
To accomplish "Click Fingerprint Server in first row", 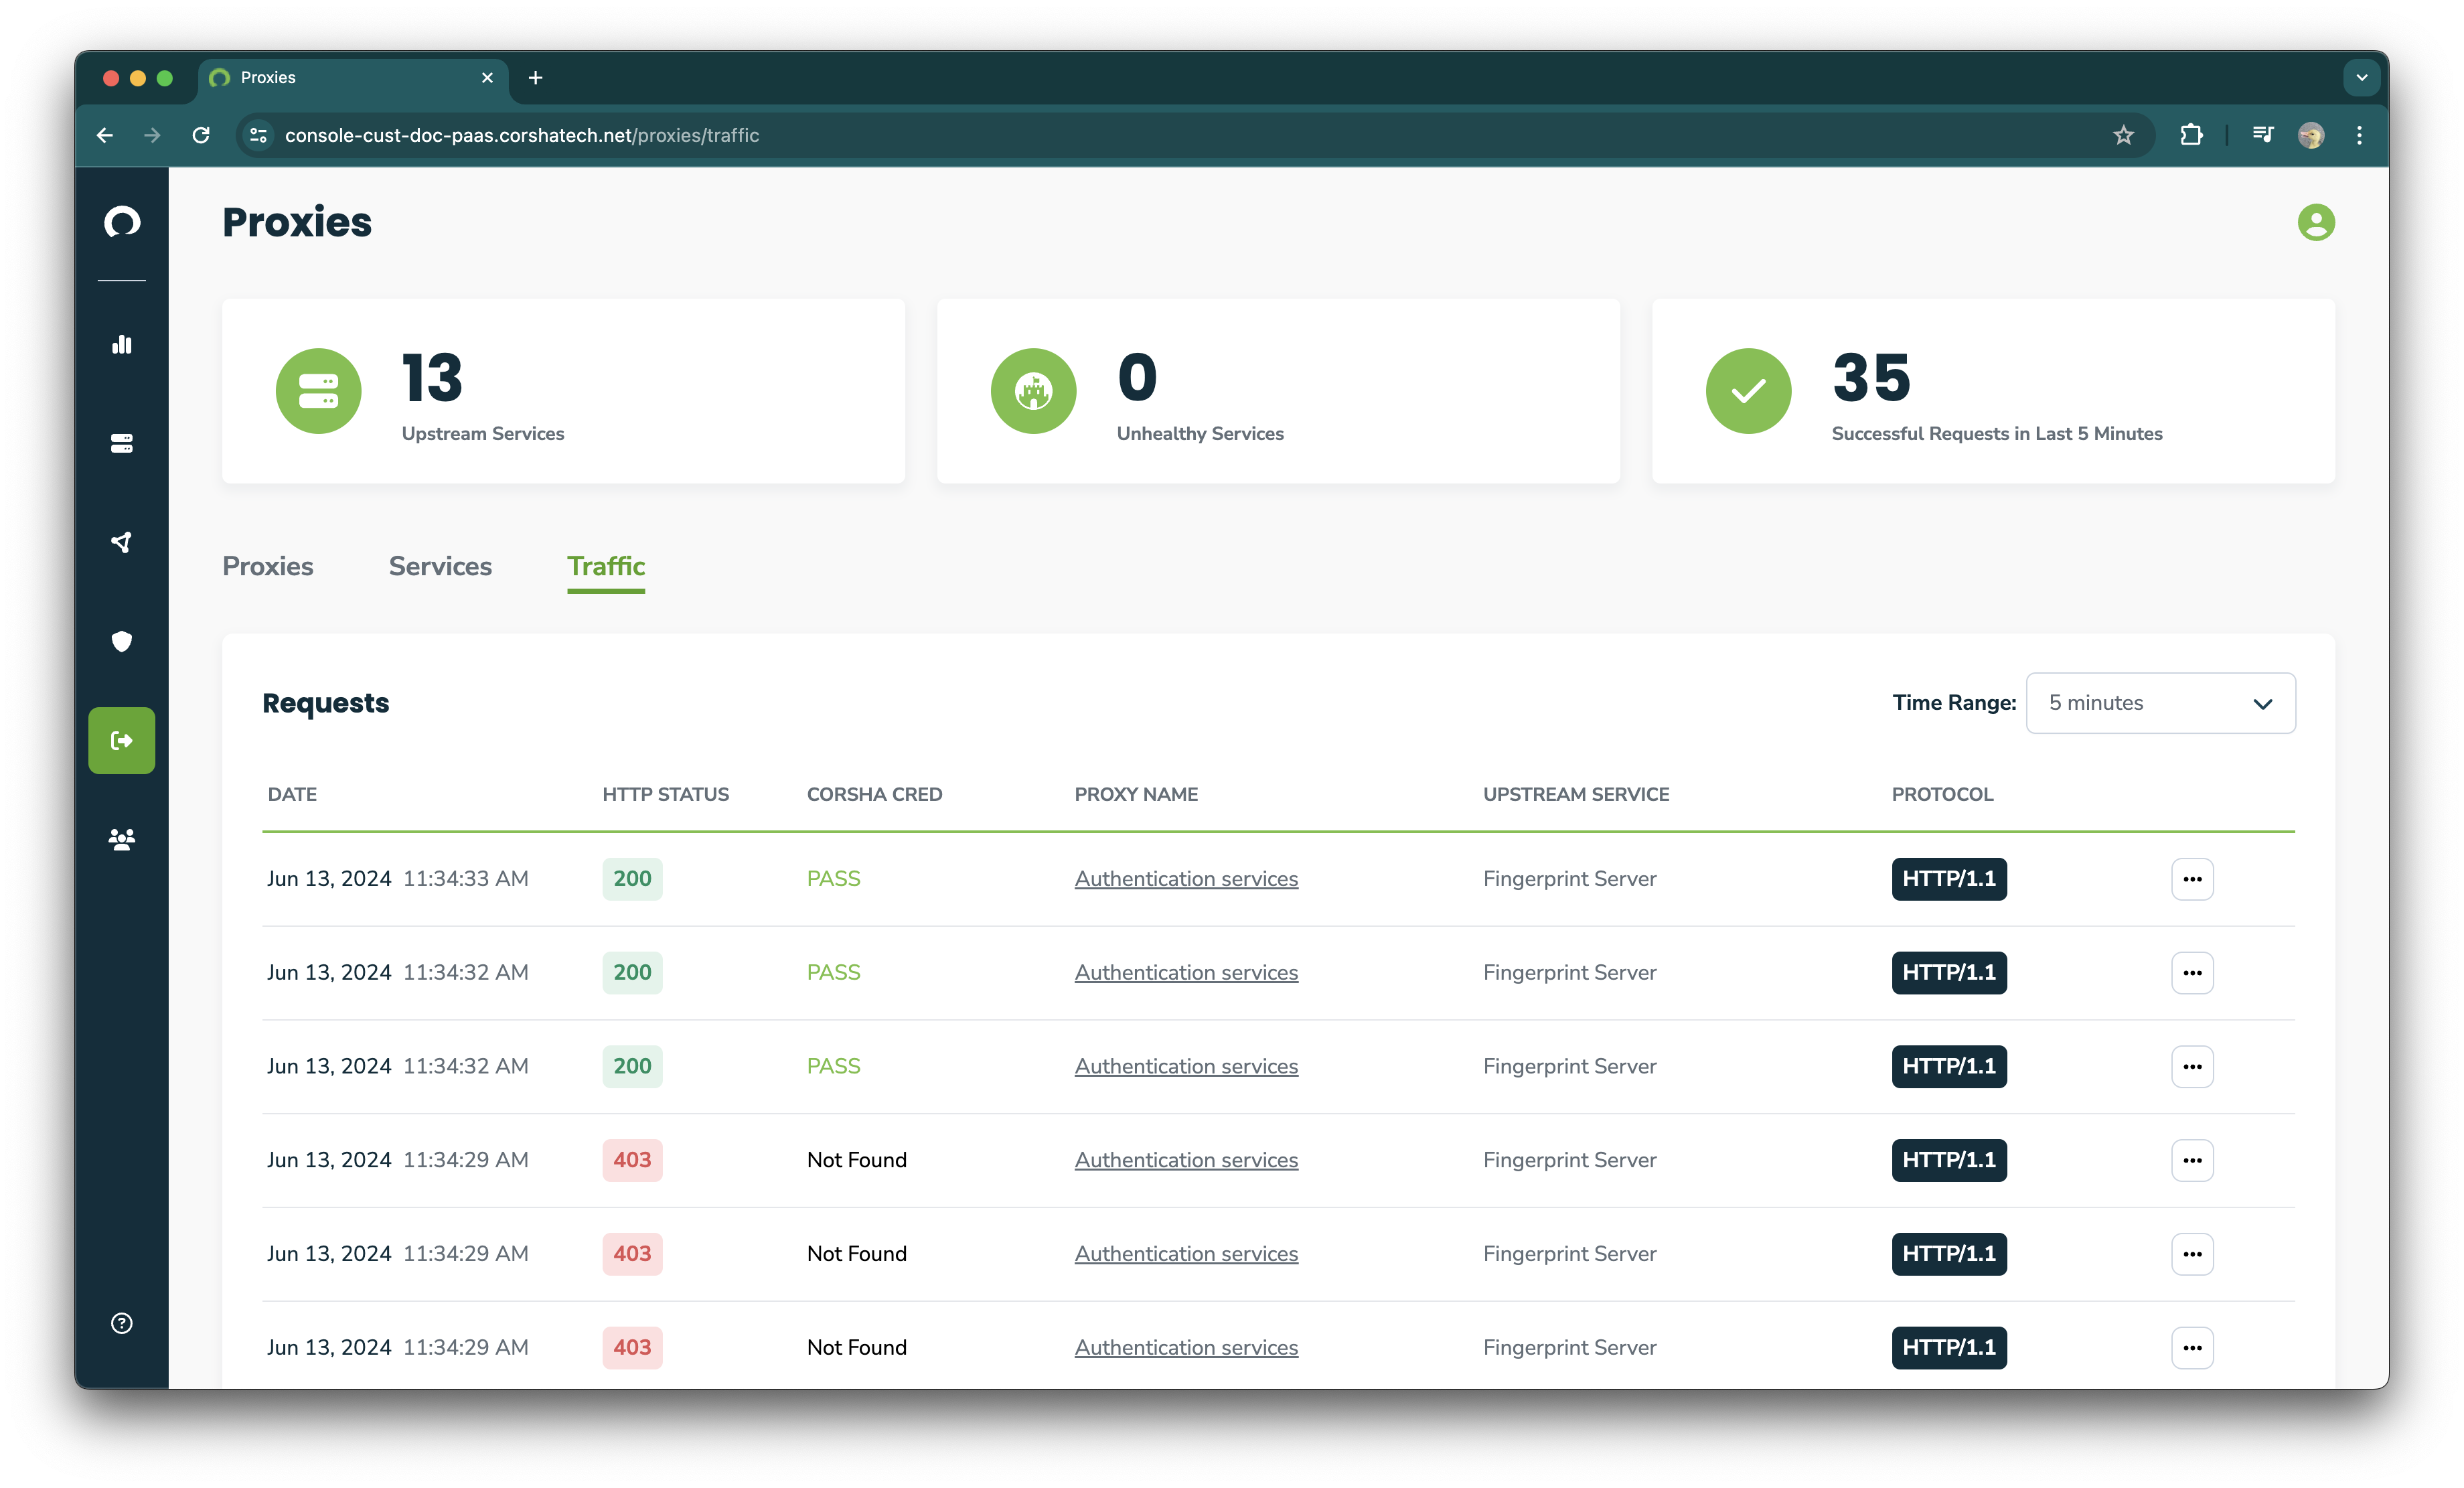I will click(x=1569, y=879).
